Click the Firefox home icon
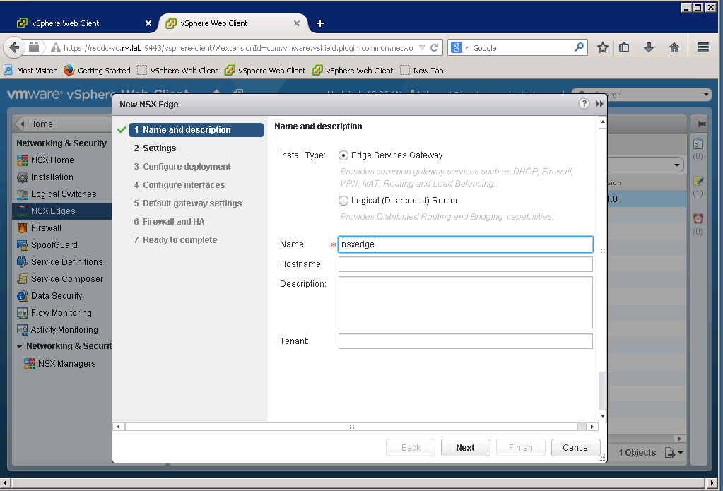 point(674,47)
